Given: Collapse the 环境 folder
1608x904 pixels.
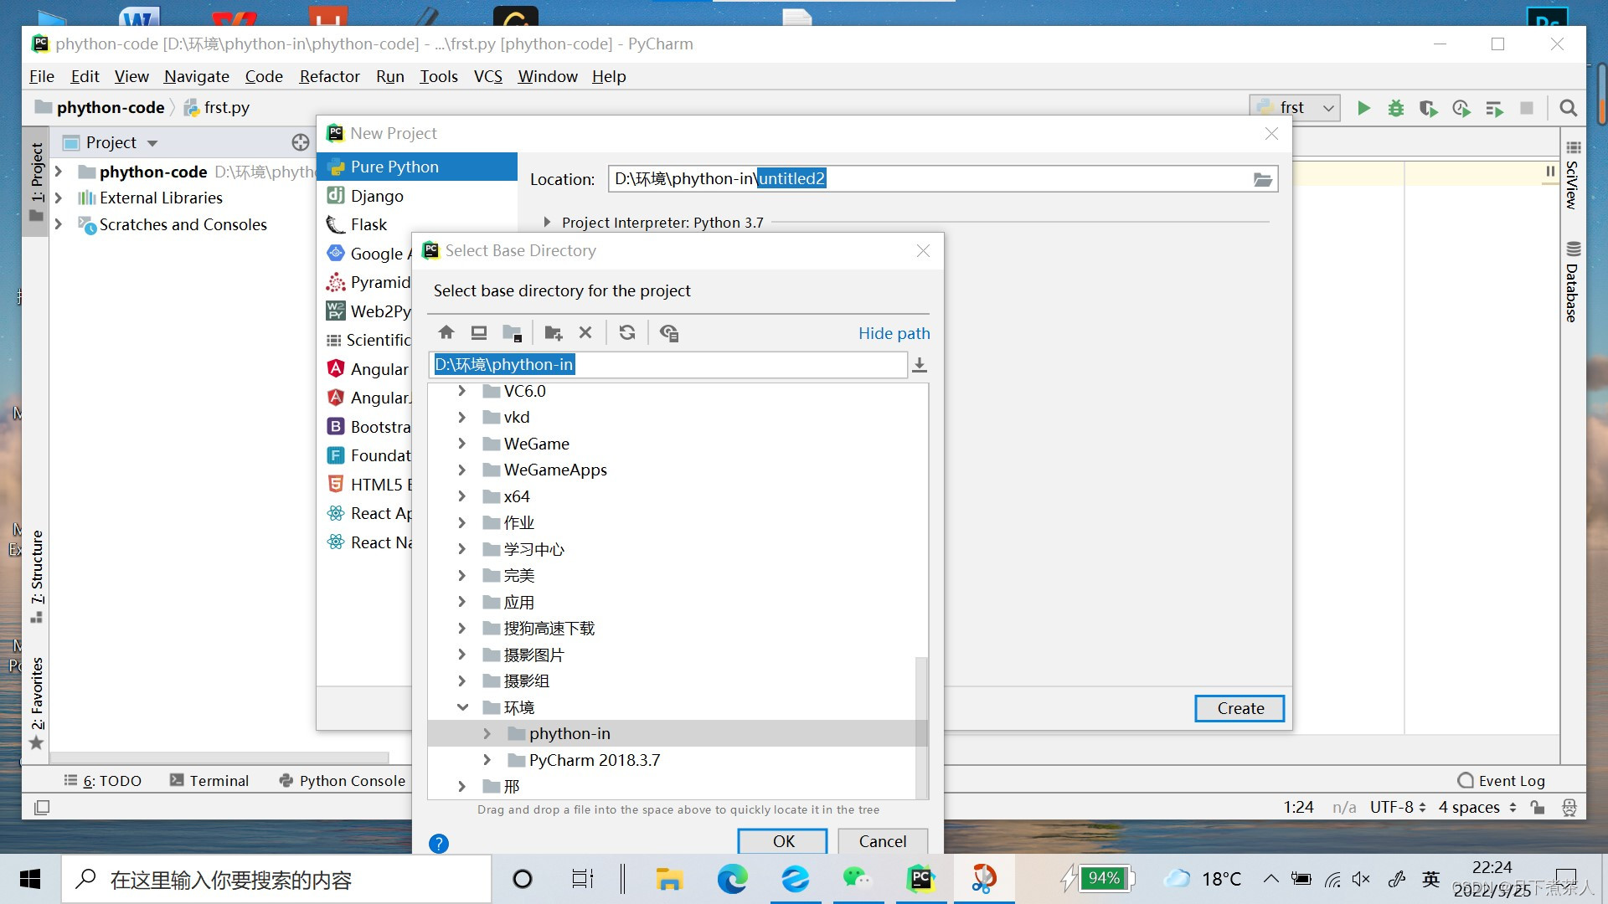Looking at the screenshot, I should pyautogui.click(x=461, y=707).
